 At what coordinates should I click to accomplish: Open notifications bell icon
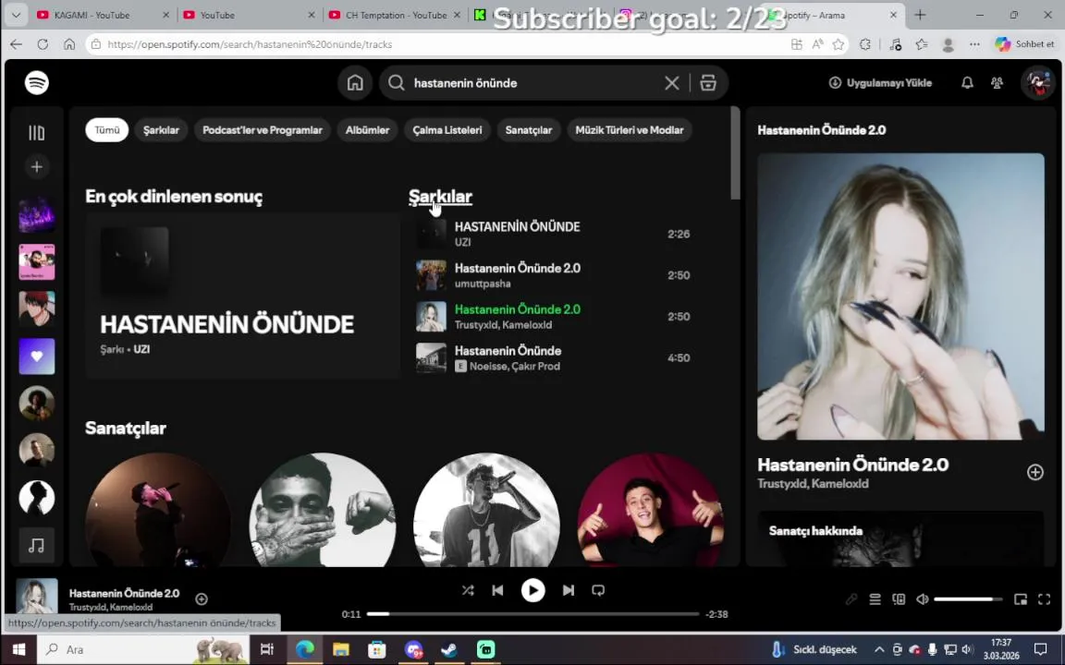[967, 83]
